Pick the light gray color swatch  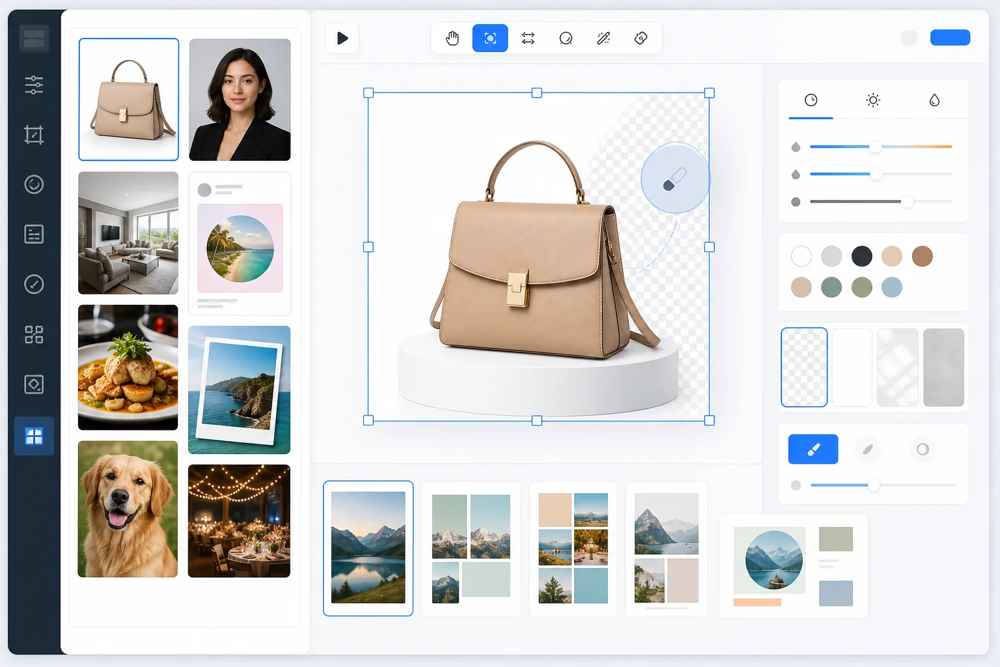[831, 256]
